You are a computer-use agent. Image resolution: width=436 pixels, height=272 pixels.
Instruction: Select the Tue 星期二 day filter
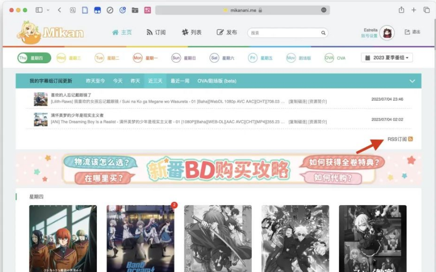click(x=107, y=58)
